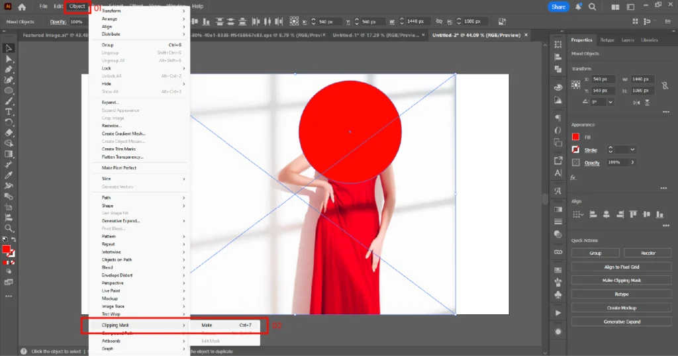Select the Rotate tool
The image size is (678, 356).
[9, 122]
